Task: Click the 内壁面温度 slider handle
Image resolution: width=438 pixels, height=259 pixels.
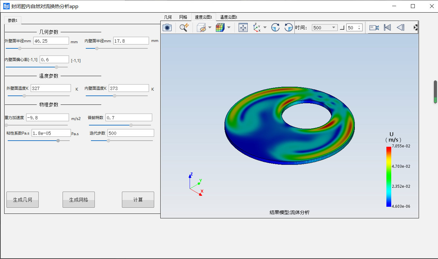Action: tap(114, 96)
